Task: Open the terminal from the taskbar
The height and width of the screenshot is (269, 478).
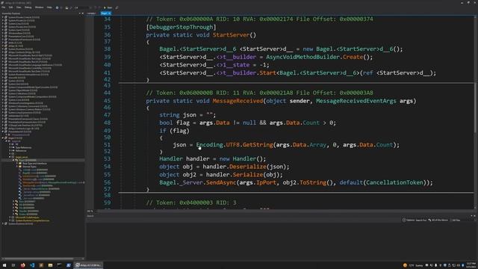Action: [60, 265]
